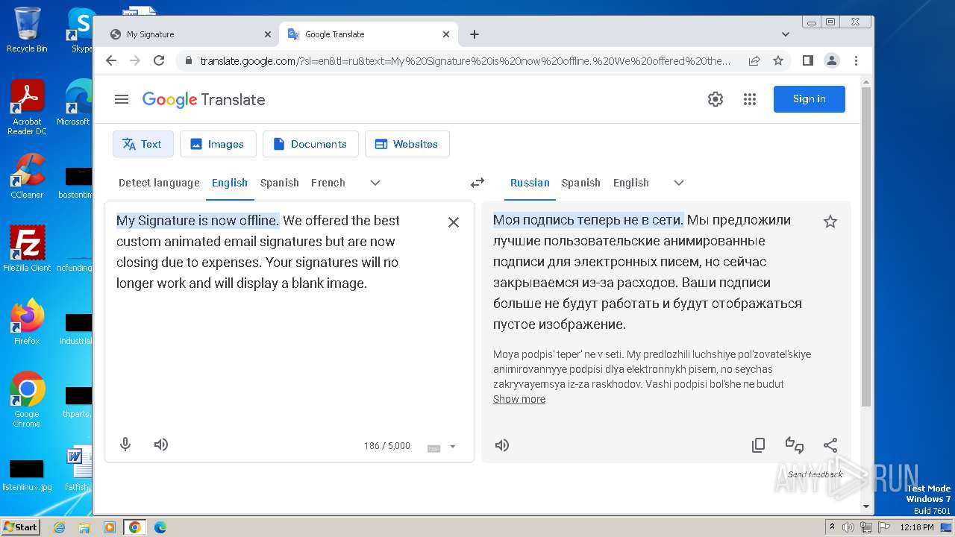Click the address bar URL
Screen dimensions: 955x537
pos(466,60)
